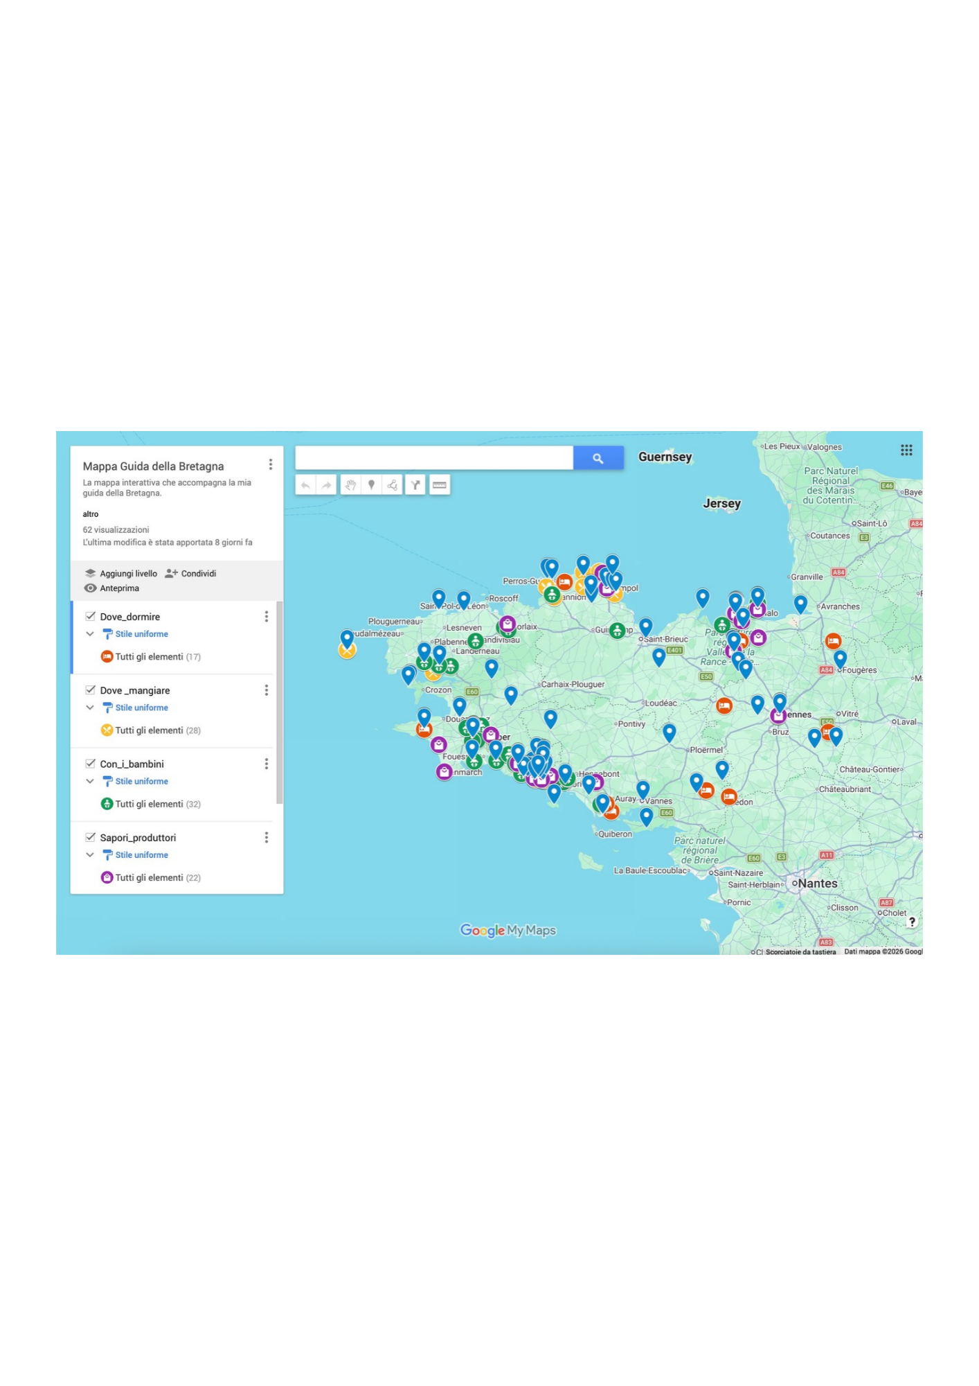Click the layers panel vertical scrollbar
The height and width of the screenshot is (1386, 979).
[x=280, y=703]
